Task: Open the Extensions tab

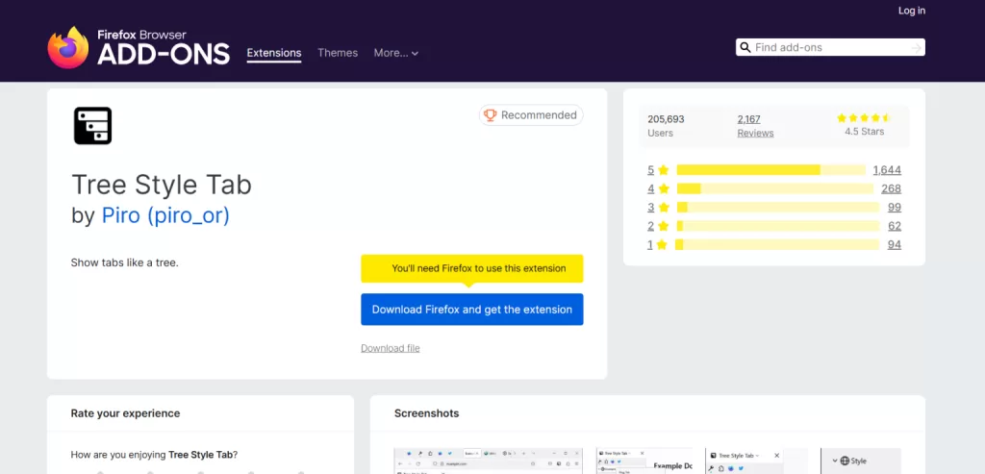Action: tap(273, 53)
